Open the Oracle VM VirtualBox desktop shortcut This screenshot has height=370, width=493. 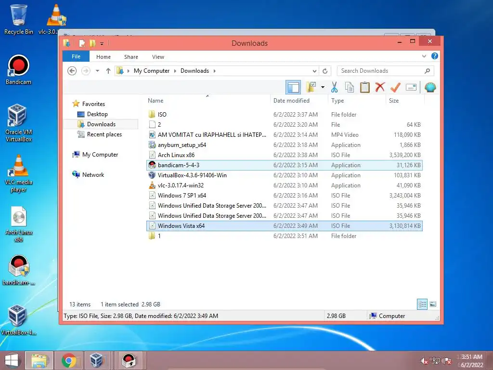19,123
